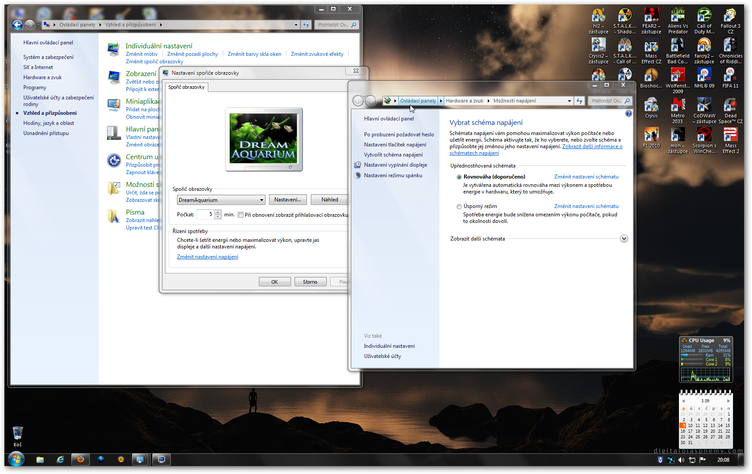Expand arrow after Vzhled a přizpůsobení breadcrumb

(161, 25)
